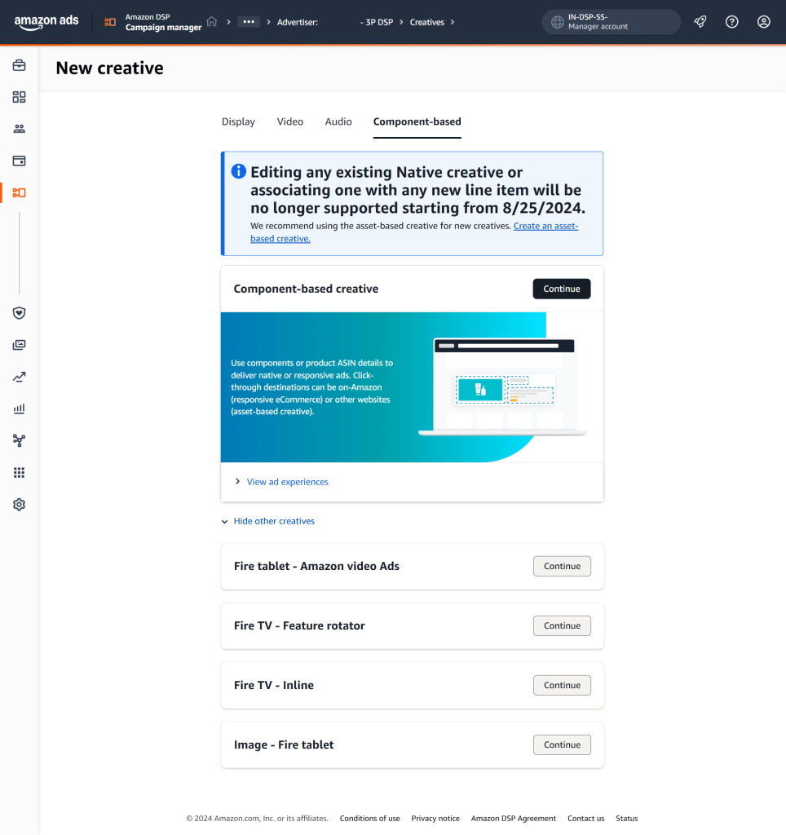This screenshot has width=786, height=835.
Task: Open the nine-dot apps grid icon
Action: pyautogui.click(x=20, y=472)
